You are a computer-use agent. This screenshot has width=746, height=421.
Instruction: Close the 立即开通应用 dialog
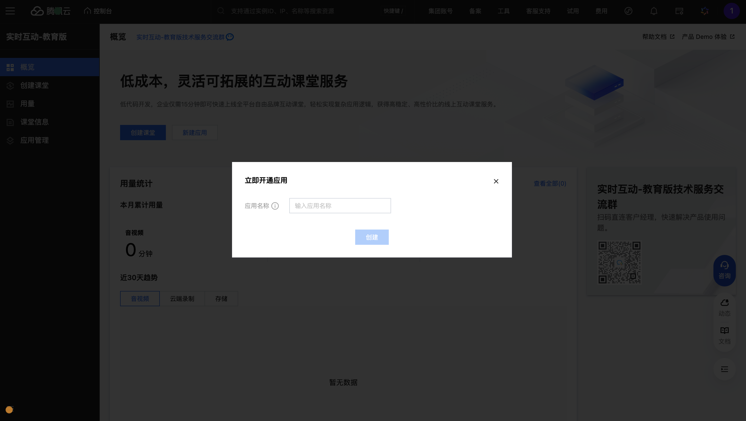[496, 181]
